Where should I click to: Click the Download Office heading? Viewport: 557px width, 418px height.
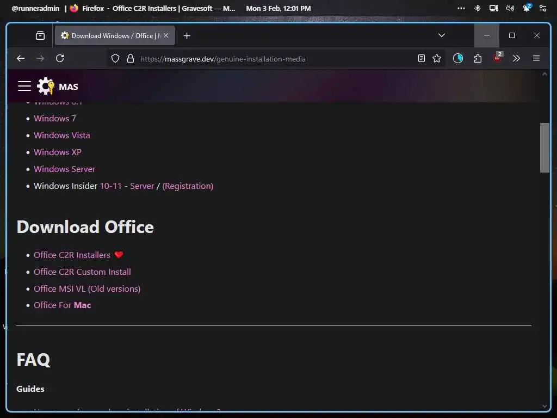pyautogui.click(x=85, y=227)
